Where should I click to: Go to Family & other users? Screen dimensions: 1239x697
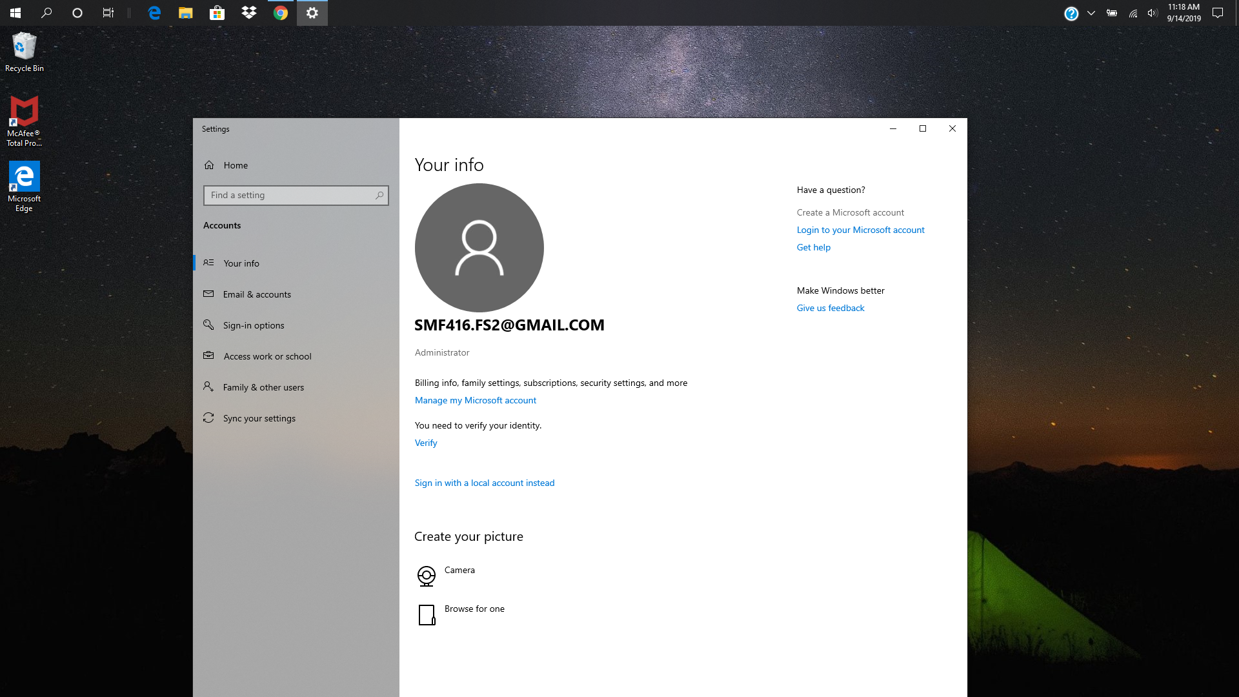[263, 387]
